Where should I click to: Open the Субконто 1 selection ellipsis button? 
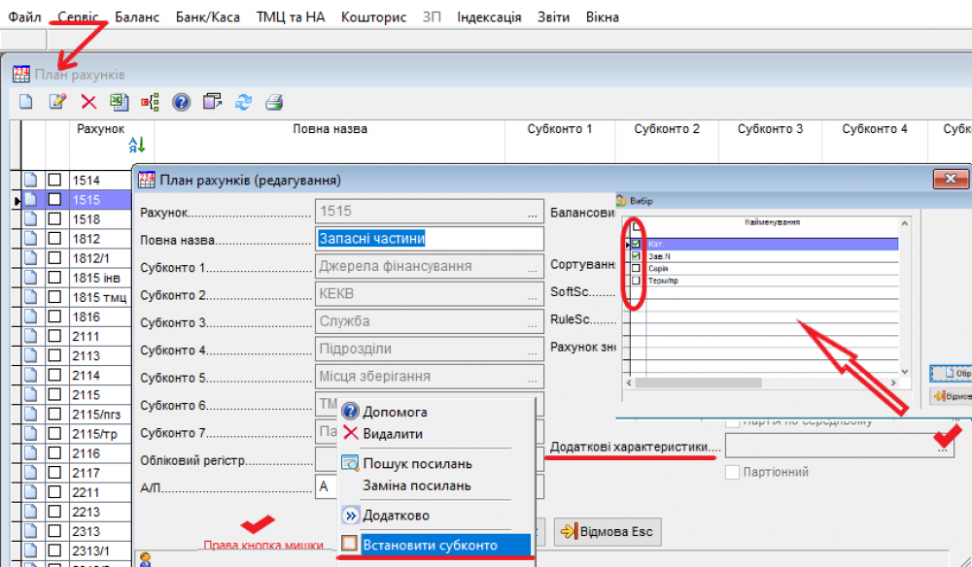pos(532,267)
